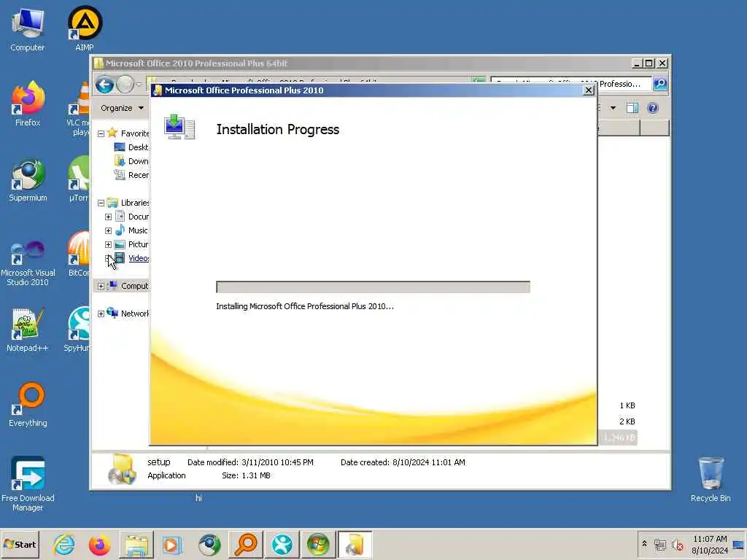The image size is (747, 560).
Task: Select the 1 KB file size entry
Action: click(x=627, y=405)
